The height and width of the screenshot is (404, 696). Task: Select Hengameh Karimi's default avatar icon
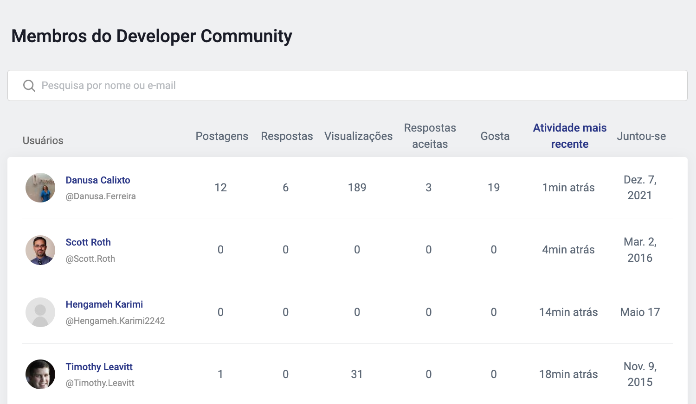click(40, 312)
